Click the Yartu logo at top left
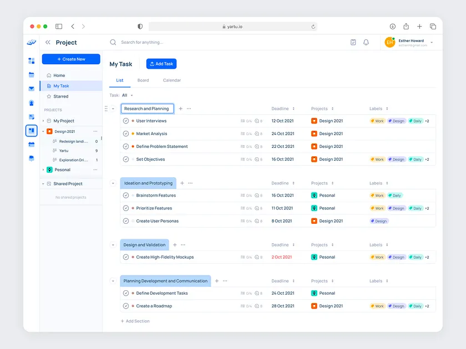 coord(32,42)
